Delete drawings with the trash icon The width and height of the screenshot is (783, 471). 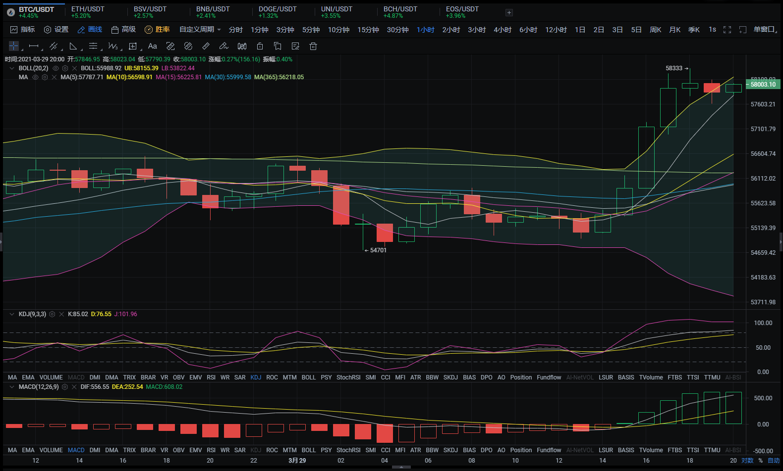tap(313, 46)
